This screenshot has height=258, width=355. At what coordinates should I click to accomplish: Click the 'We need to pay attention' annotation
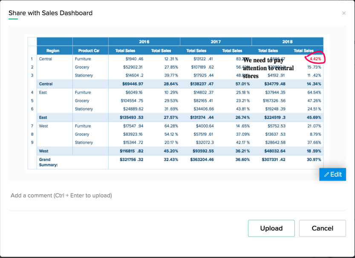[268, 68]
